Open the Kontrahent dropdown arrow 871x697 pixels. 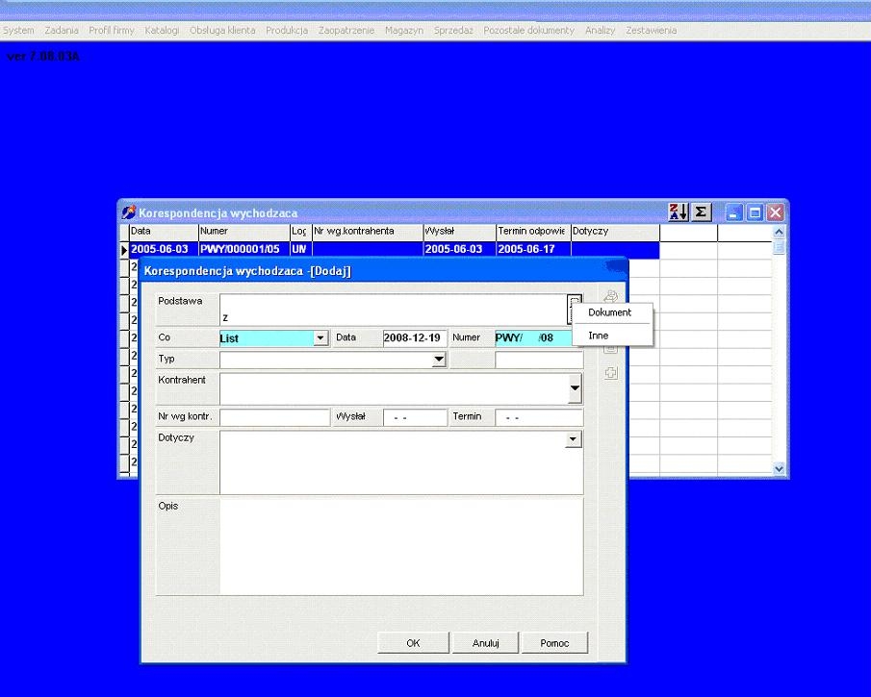[575, 388]
